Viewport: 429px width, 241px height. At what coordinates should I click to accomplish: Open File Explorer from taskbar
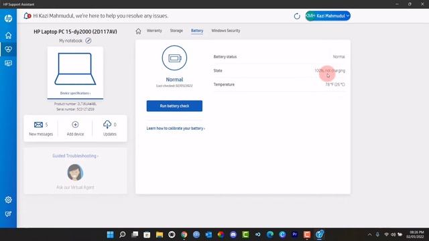tap(160, 234)
